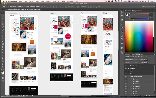Expand the Desktop artboard group
The height and width of the screenshot is (98, 156).
click(128, 68)
